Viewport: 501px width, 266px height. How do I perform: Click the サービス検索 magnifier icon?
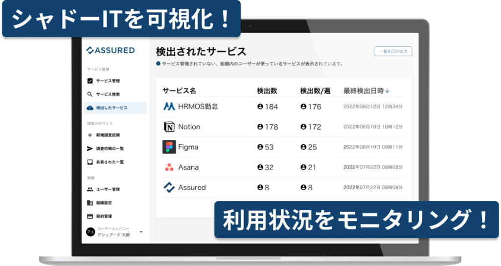click(x=90, y=94)
